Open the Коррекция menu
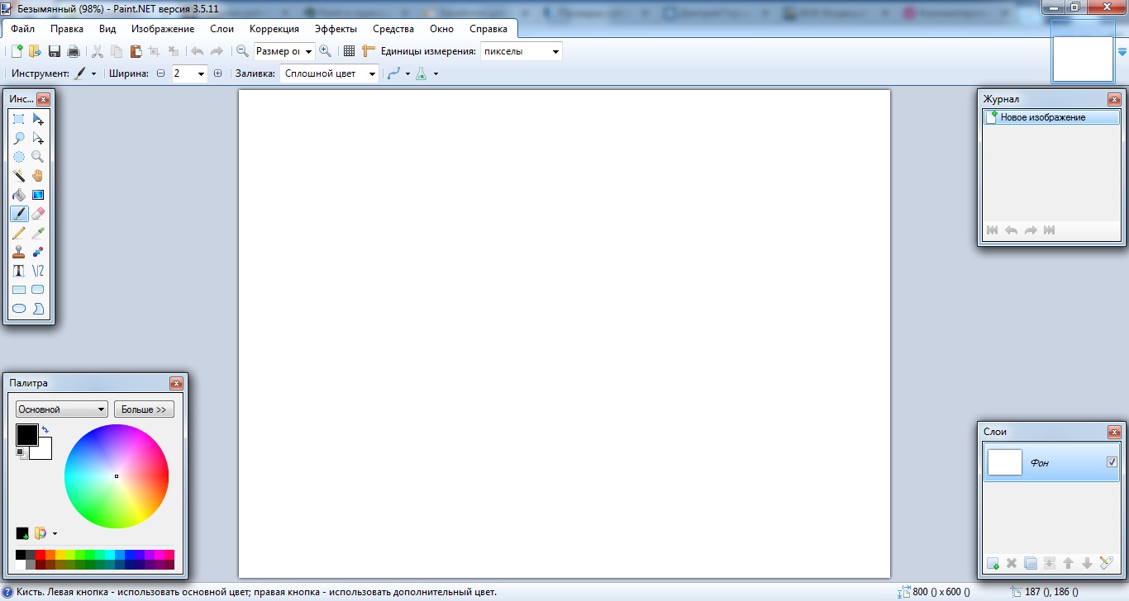Viewport: 1129px width, 601px height. (274, 29)
